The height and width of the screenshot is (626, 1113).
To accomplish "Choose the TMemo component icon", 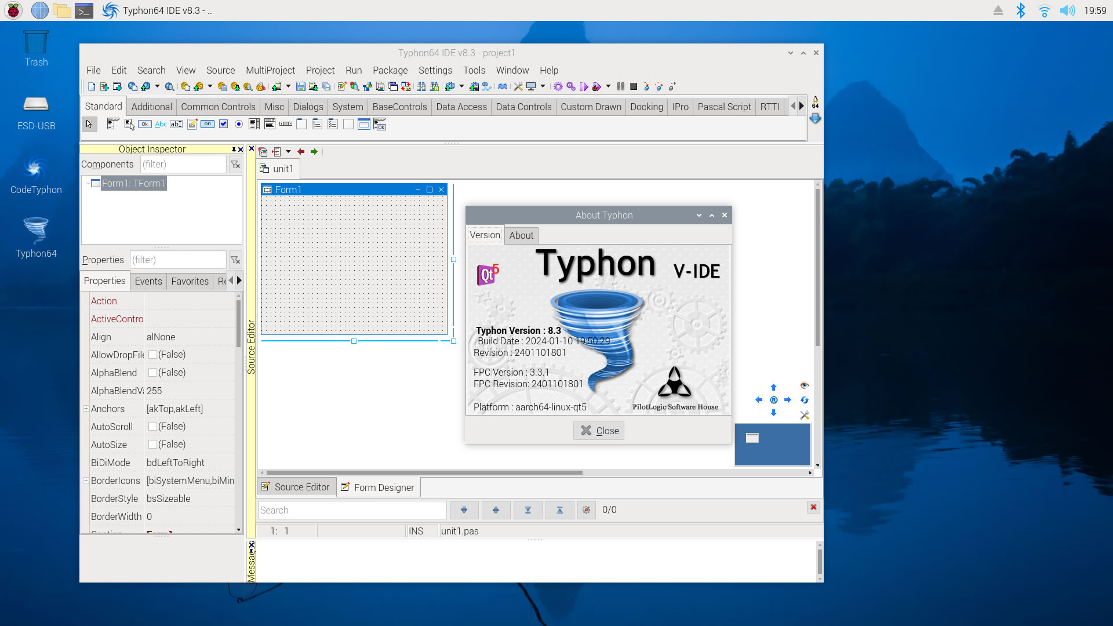I will pos(192,124).
